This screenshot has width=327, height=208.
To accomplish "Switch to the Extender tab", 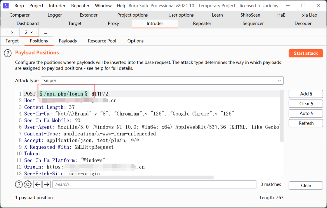I will (x=89, y=15).
